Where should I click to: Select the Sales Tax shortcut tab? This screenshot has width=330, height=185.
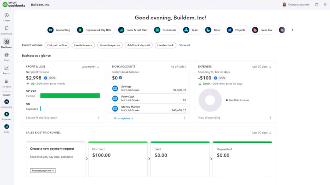coord(263,30)
